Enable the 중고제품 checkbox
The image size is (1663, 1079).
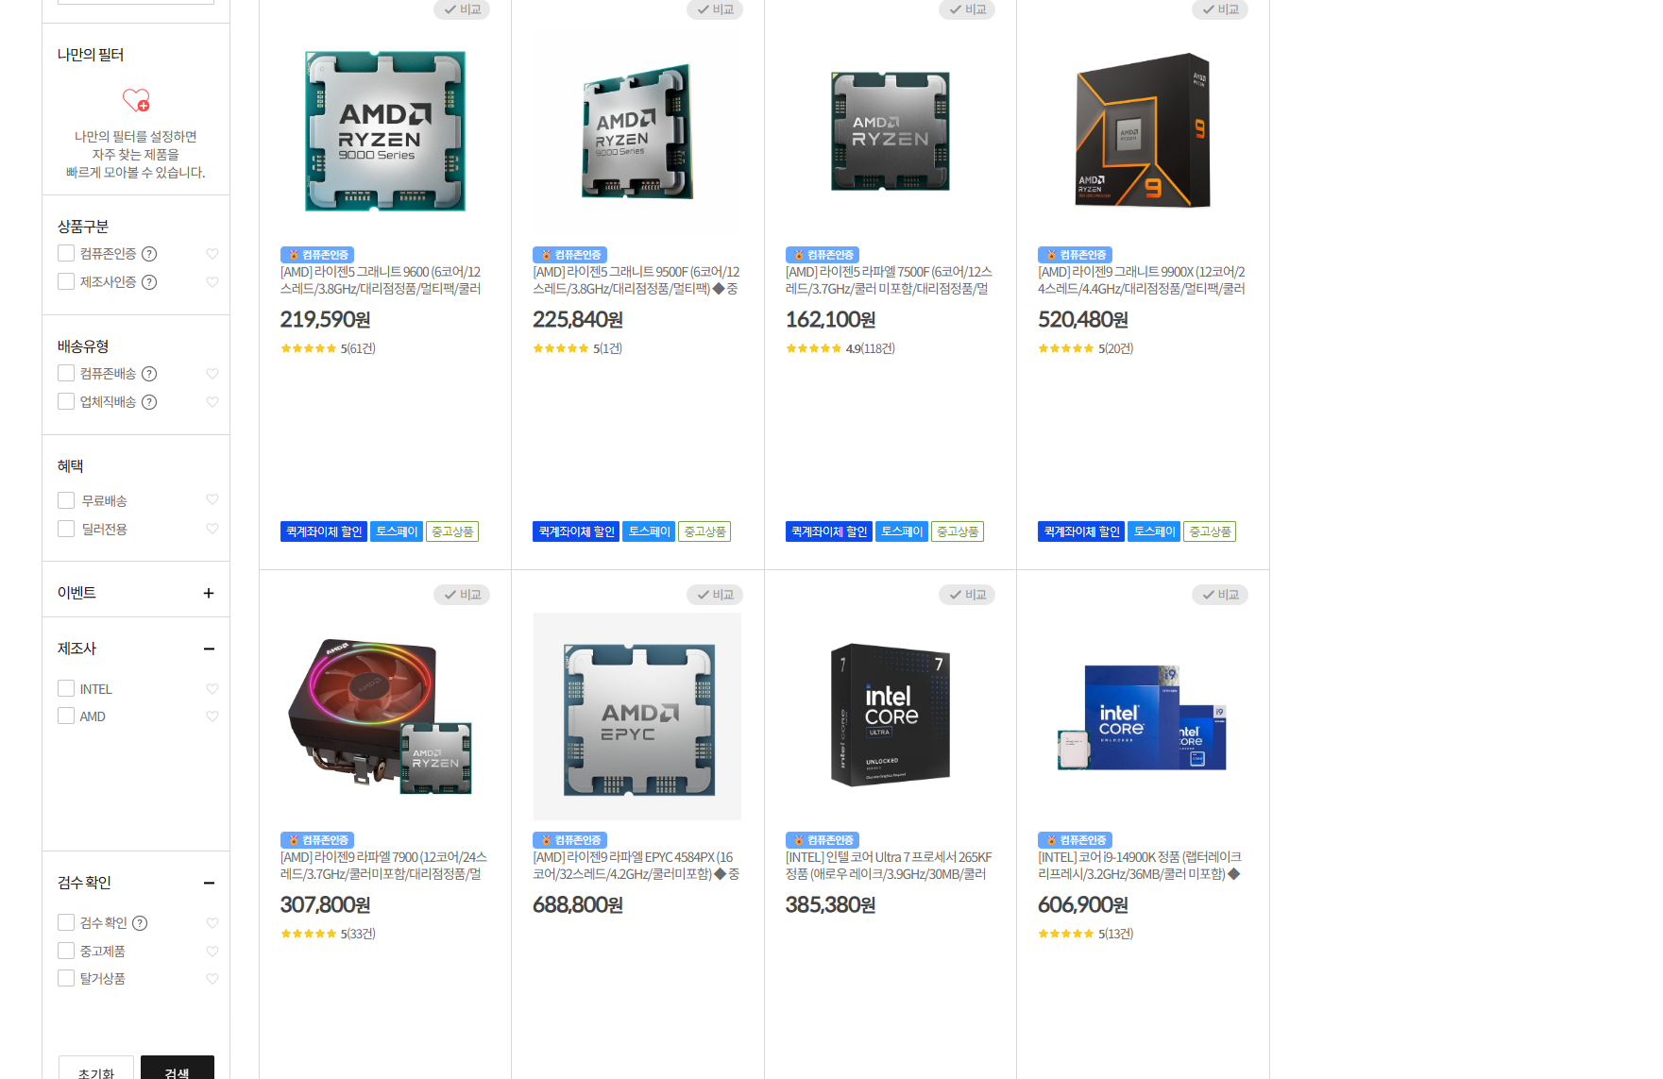click(x=66, y=951)
